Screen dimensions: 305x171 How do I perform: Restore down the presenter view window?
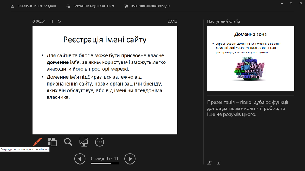291,3
